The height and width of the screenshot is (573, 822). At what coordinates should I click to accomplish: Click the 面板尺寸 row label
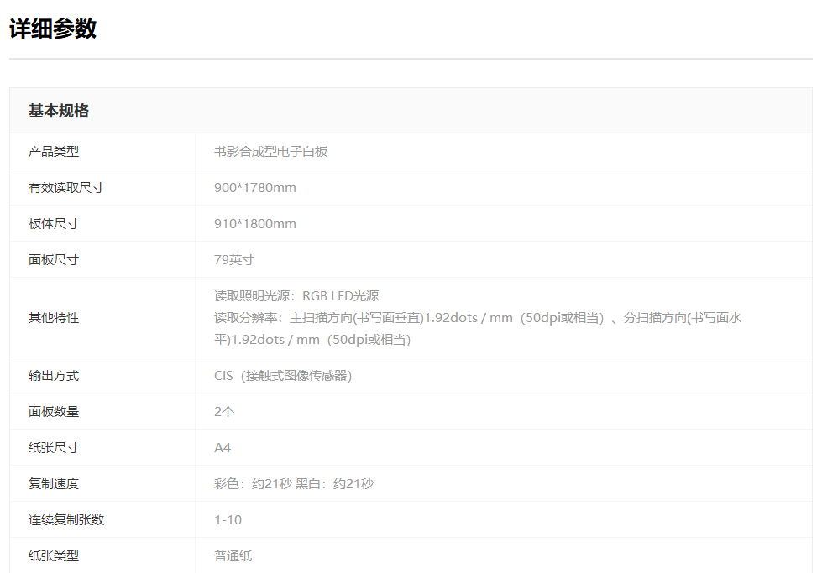[54, 260]
